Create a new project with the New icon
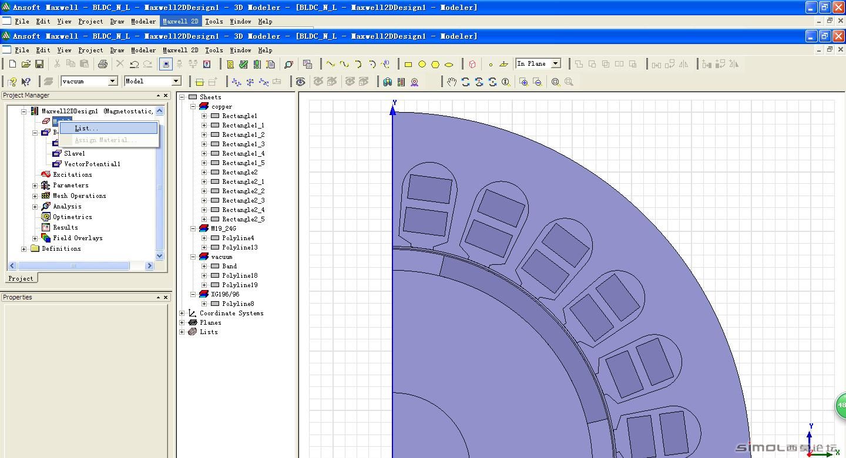 pyautogui.click(x=12, y=64)
